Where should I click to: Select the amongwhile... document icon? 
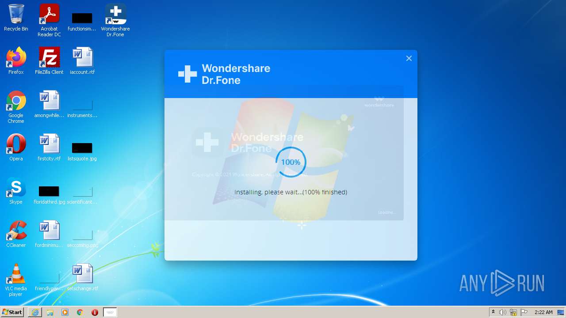(x=49, y=104)
